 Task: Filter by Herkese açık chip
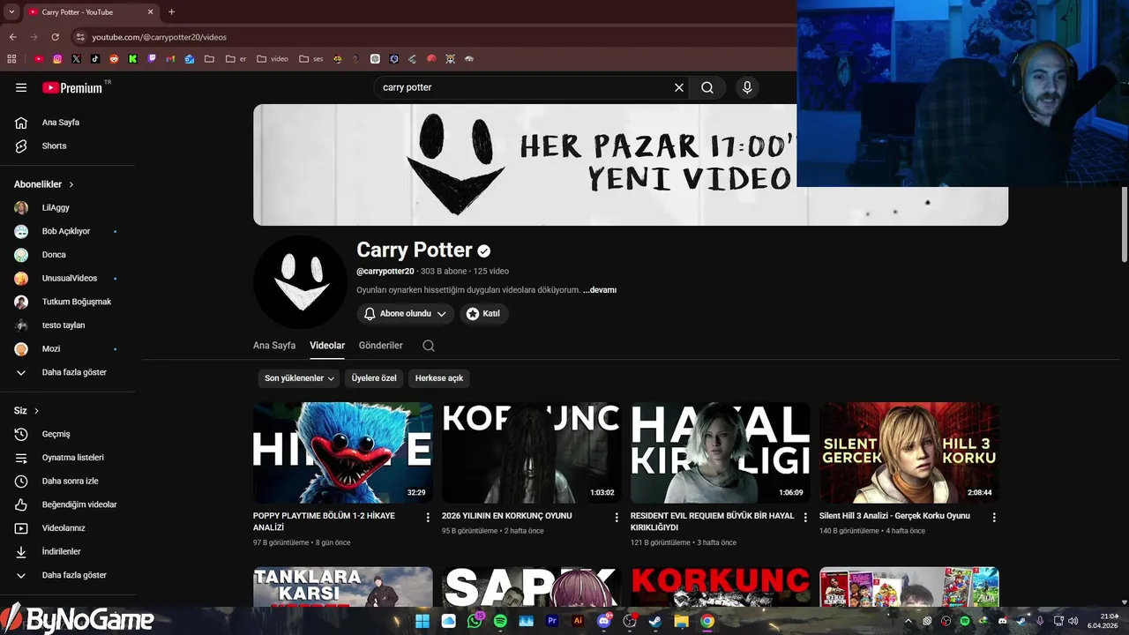[439, 378]
